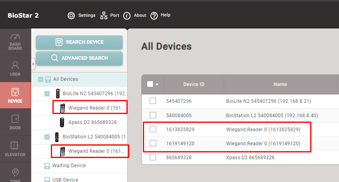
Task: Open the select-all checkbox dropdown arrow
Action: 157,84
